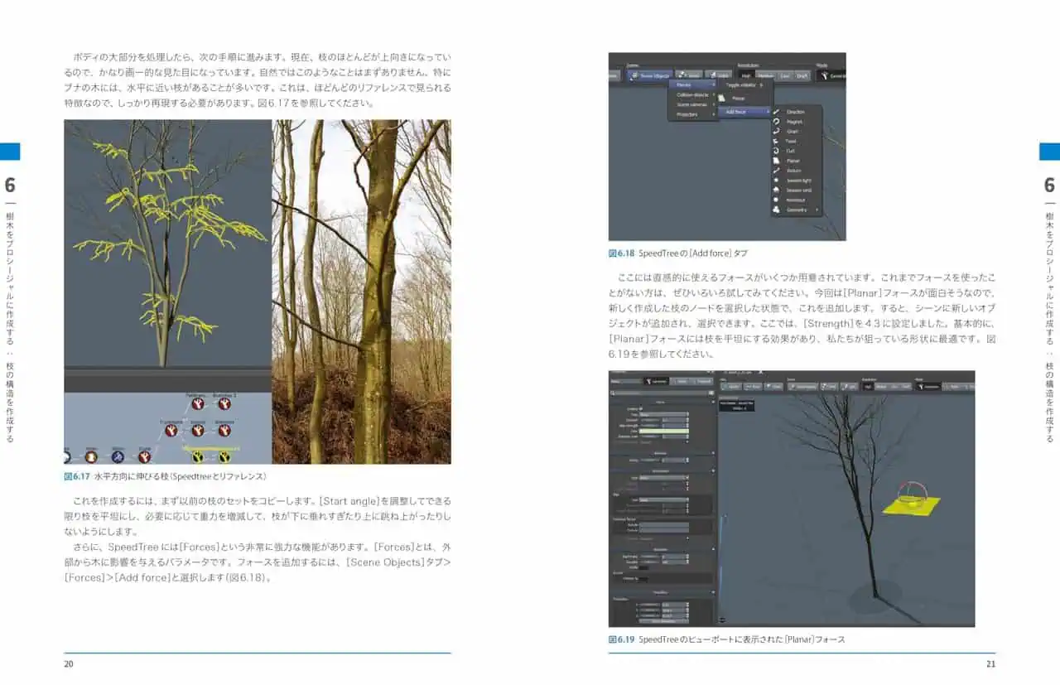Select the yellow Planar force object in the viewport
The image size is (1060, 685).
[x=903, y=504]
